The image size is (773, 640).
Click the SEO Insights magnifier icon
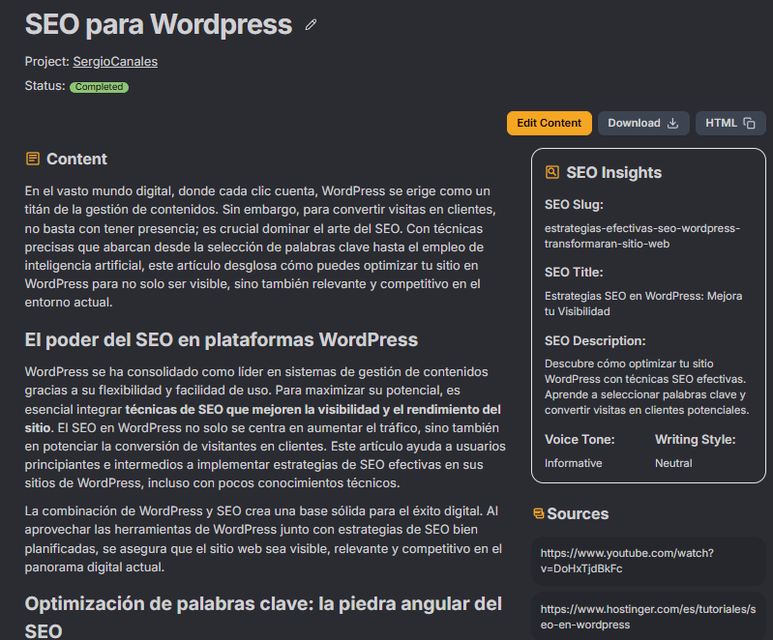click(x=552, y=172)
